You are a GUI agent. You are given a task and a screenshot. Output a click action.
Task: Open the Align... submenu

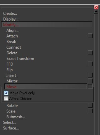[x=12, y=30]
